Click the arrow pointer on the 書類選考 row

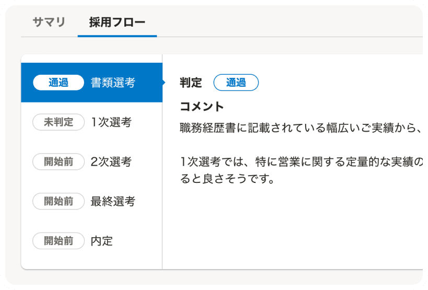pyautogui.click(x=164, y=83)
